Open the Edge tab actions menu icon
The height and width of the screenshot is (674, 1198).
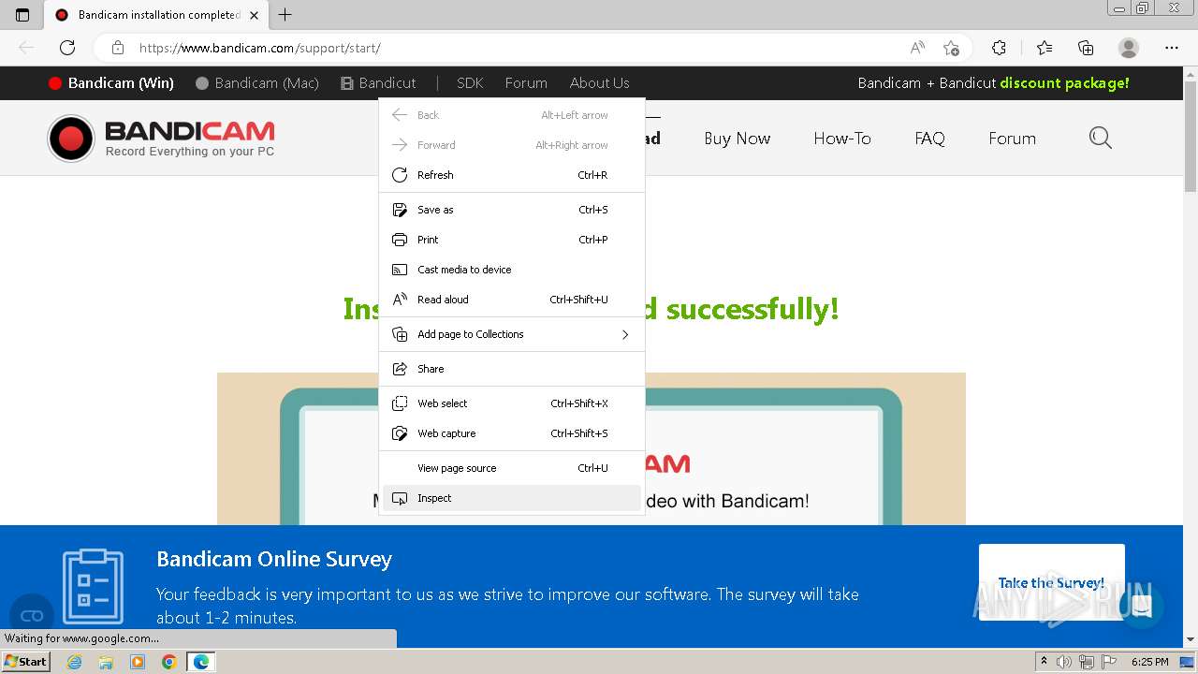(22, 15)
